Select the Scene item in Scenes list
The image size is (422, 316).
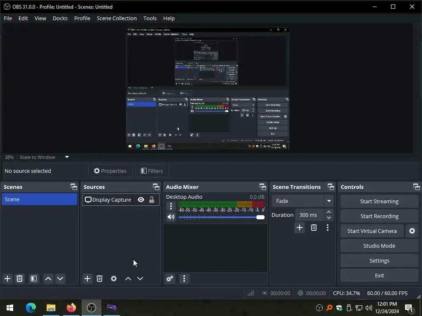click(x=39, y=200)
